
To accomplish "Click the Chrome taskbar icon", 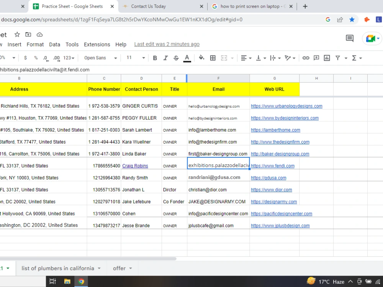I will pos(81,281).
